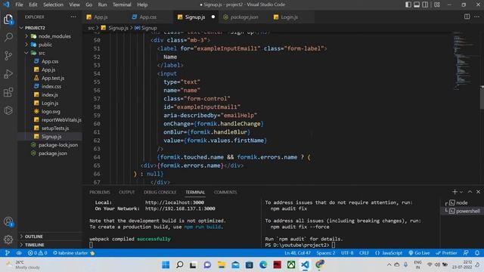
Task: Expand the OUTLINE section
Action: 50,236
